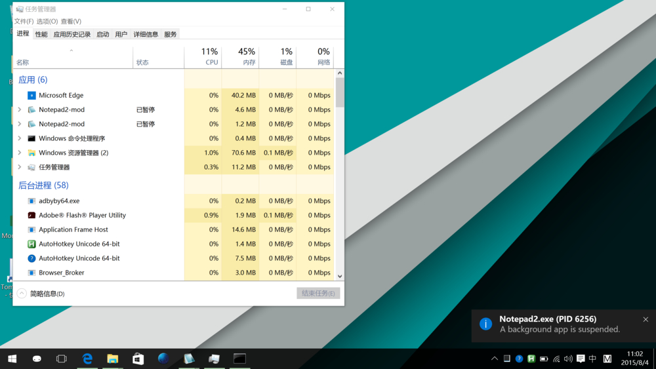Click the wireless network tray icon

pyautogui.click(x=556, y=359)
